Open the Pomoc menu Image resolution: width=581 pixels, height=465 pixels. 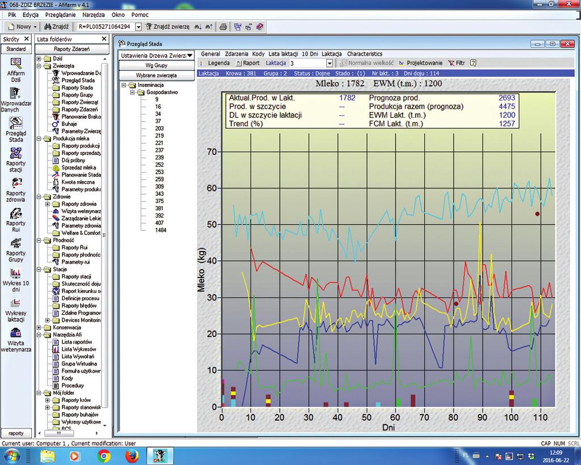coord(140,15)
